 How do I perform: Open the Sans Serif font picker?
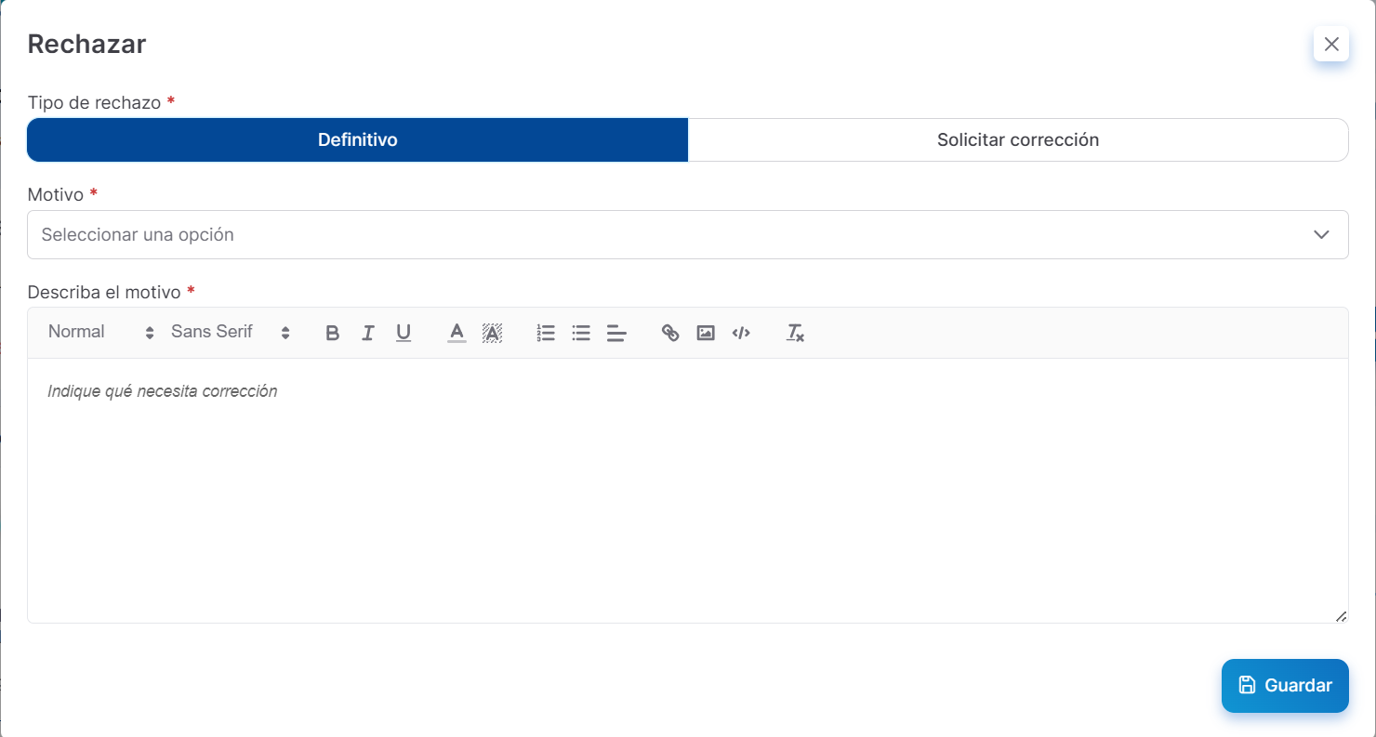tap(230, 333)
